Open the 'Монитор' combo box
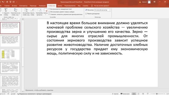Viewport: 169px width, 95px height. click(x=102, y=10)
